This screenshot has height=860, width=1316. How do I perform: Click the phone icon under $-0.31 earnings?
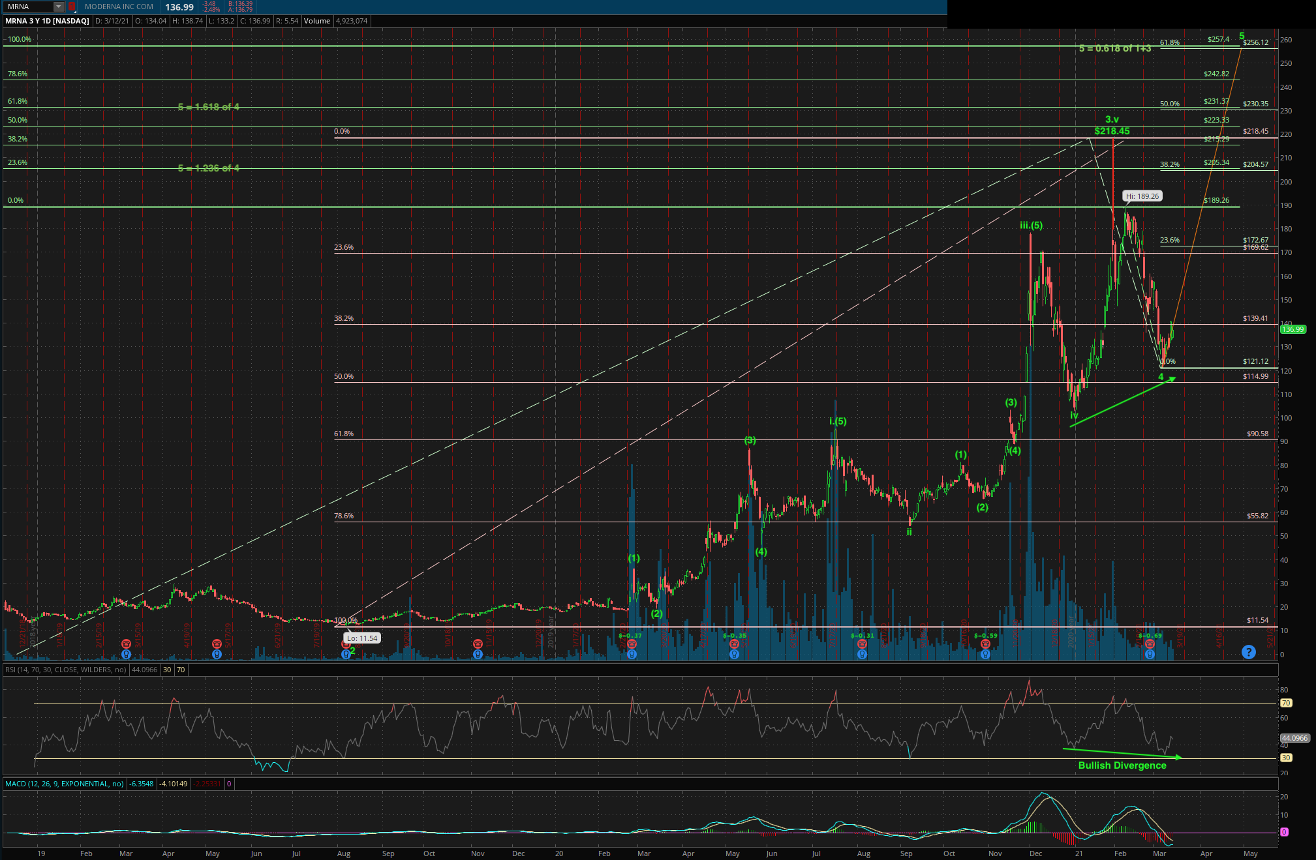[862, 644]
